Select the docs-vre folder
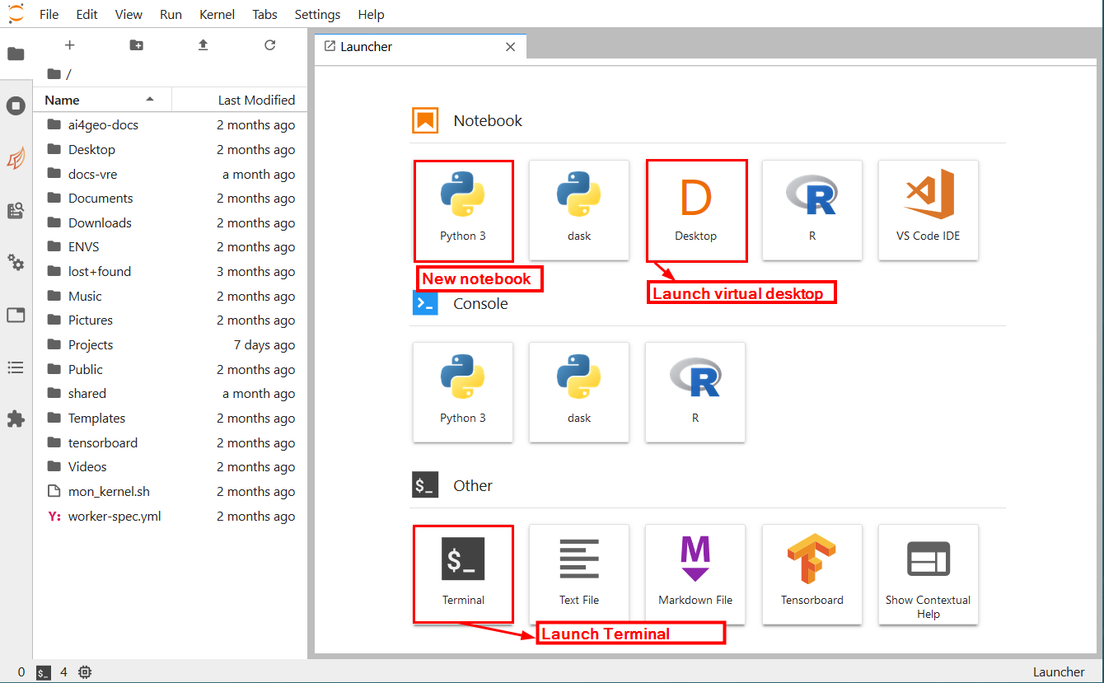The width and height of the screenshot is (1104, 683). [171, 174]
